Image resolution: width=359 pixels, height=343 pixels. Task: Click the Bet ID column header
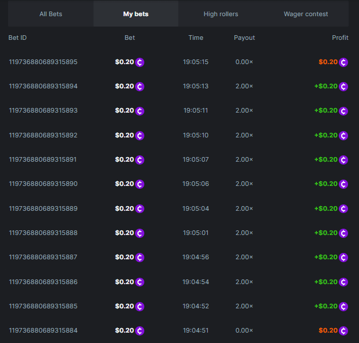(x=18, y=38)
